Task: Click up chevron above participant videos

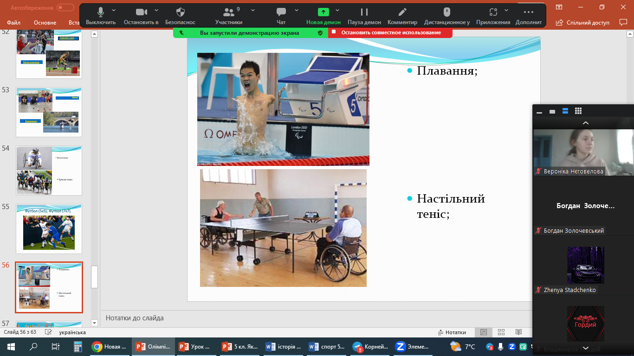Action: tap(586, 123)
